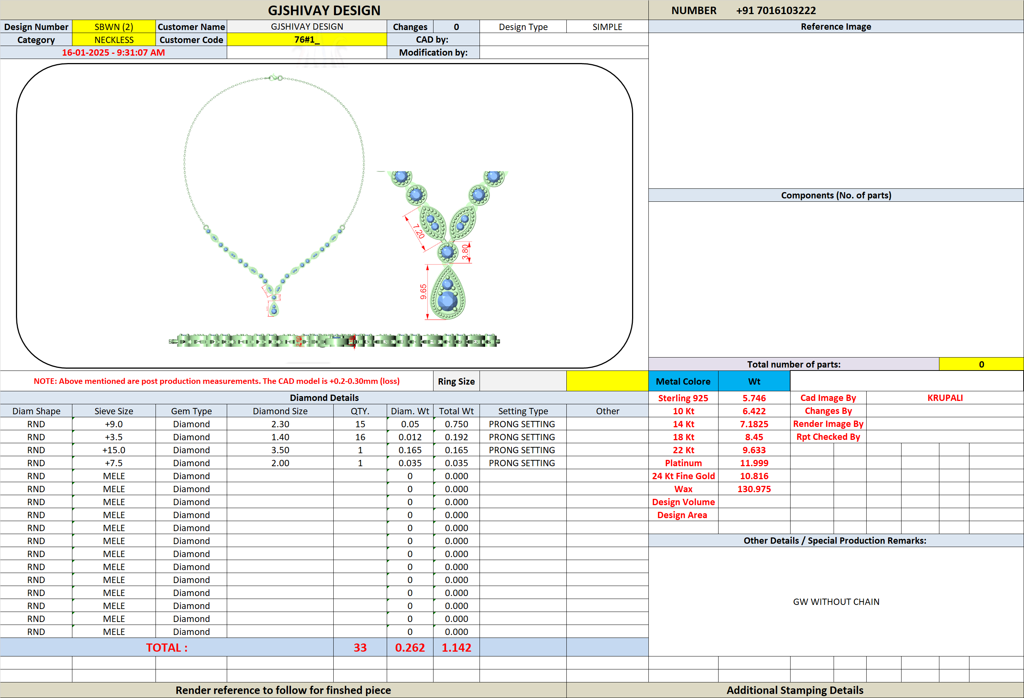Select diamond weight 0.012 cell

[x=410, y=437]
